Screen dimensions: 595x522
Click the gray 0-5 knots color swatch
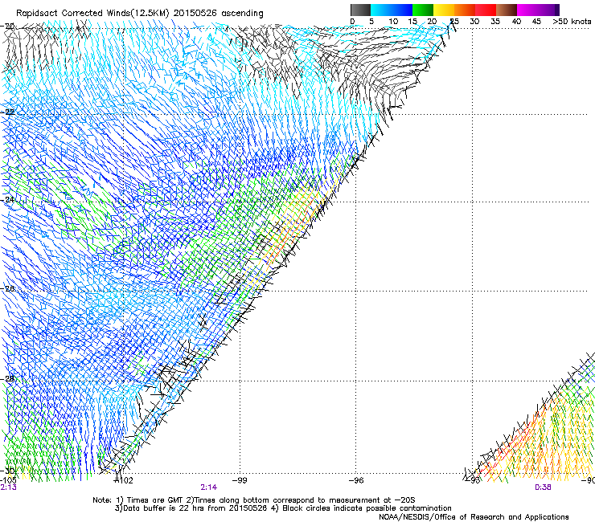tap(361, 10)
